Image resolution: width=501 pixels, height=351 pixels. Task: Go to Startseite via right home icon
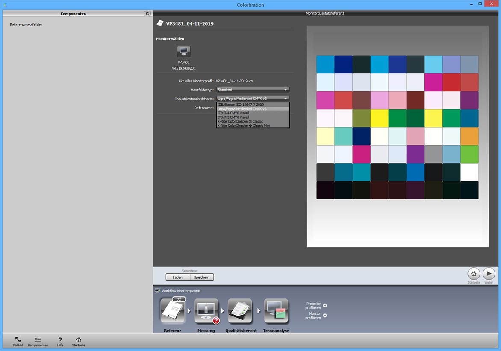[474, 274]
